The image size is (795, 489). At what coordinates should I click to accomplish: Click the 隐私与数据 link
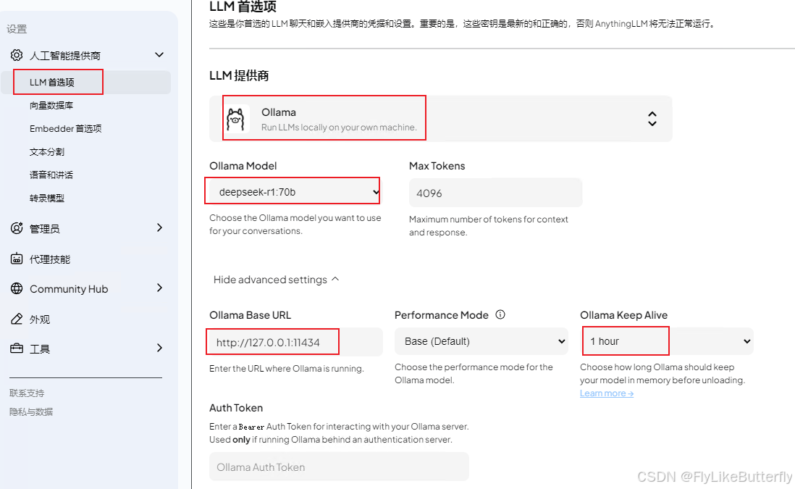point(31,412)
